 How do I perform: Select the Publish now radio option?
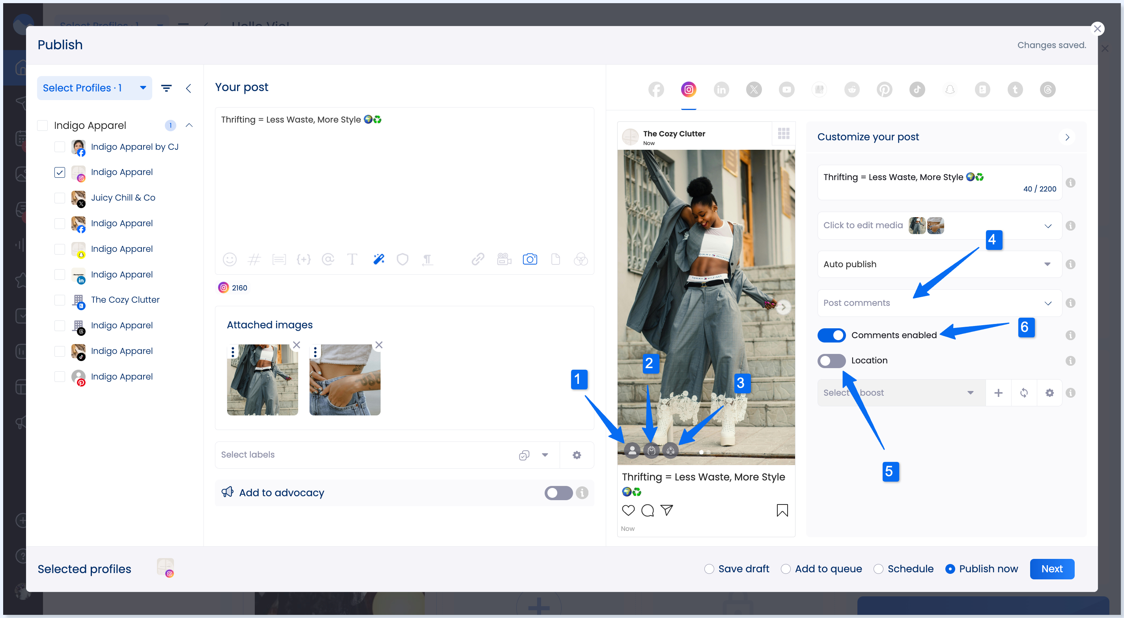point(950,569)
